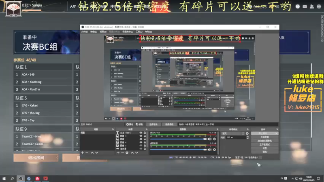Toggle visibility of 图像 3 source
The width and height of the screenshot is (324, 182).
[x=141, y=136]
